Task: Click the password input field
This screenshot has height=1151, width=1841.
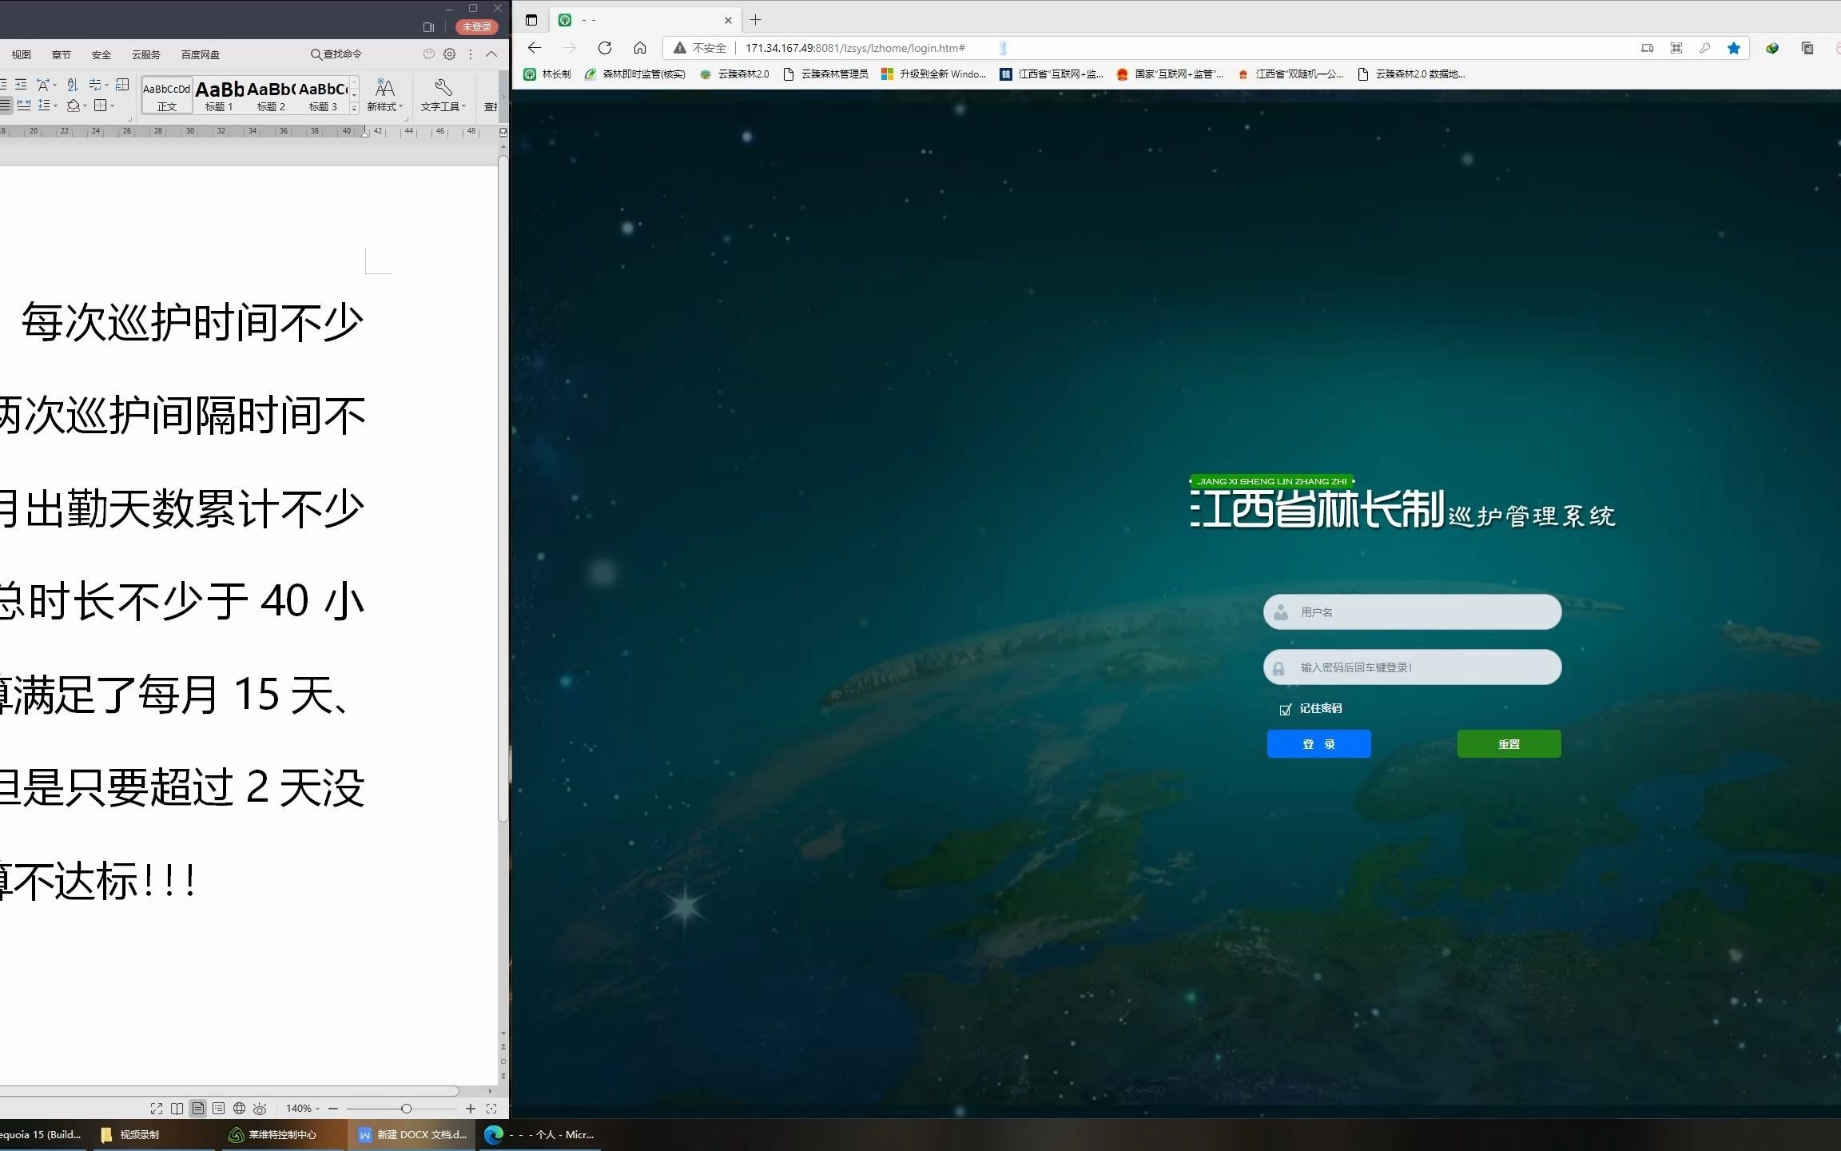Action: pyautogui.click(x=1413, y=667)
